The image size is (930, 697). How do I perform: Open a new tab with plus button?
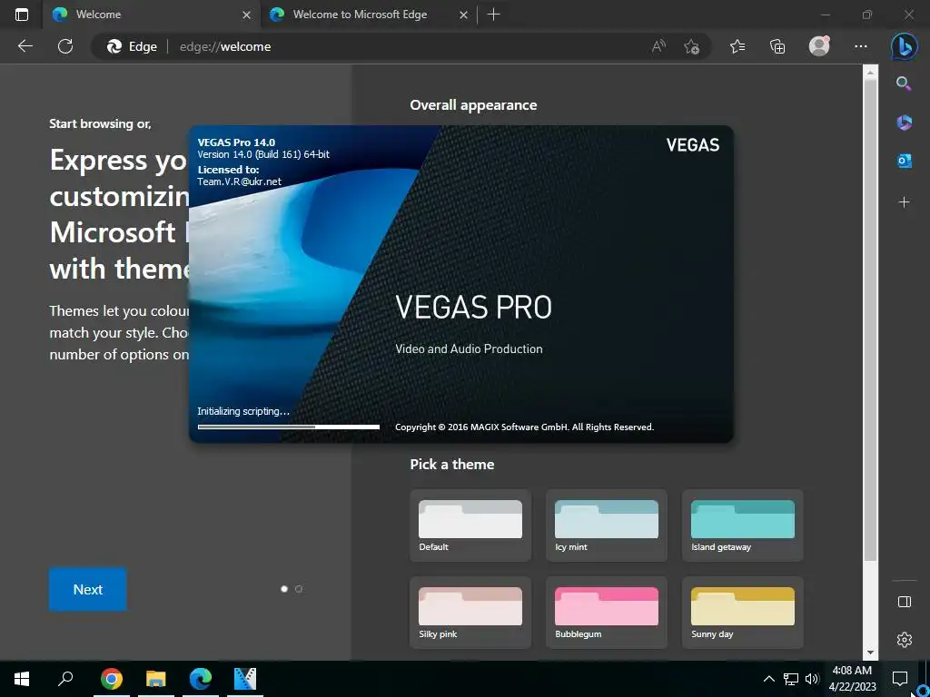coord(493,15)
